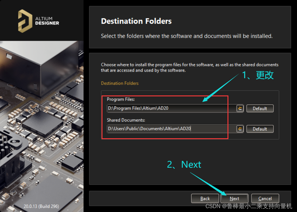Click the orange Destination Folders section label
This screenshot has width=297, height=212.
pos(120,83)
